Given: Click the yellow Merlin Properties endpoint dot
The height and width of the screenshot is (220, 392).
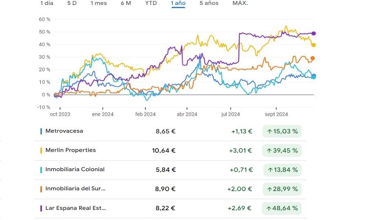Looking at the screenshot, I should coord(314,45).
